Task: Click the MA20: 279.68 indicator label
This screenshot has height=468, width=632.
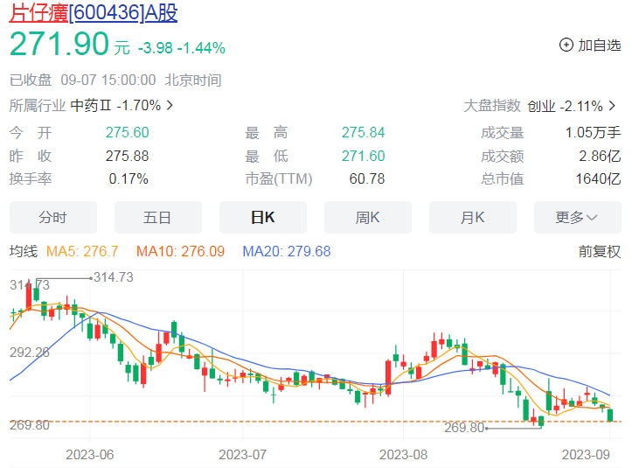Action: point(287,251)
